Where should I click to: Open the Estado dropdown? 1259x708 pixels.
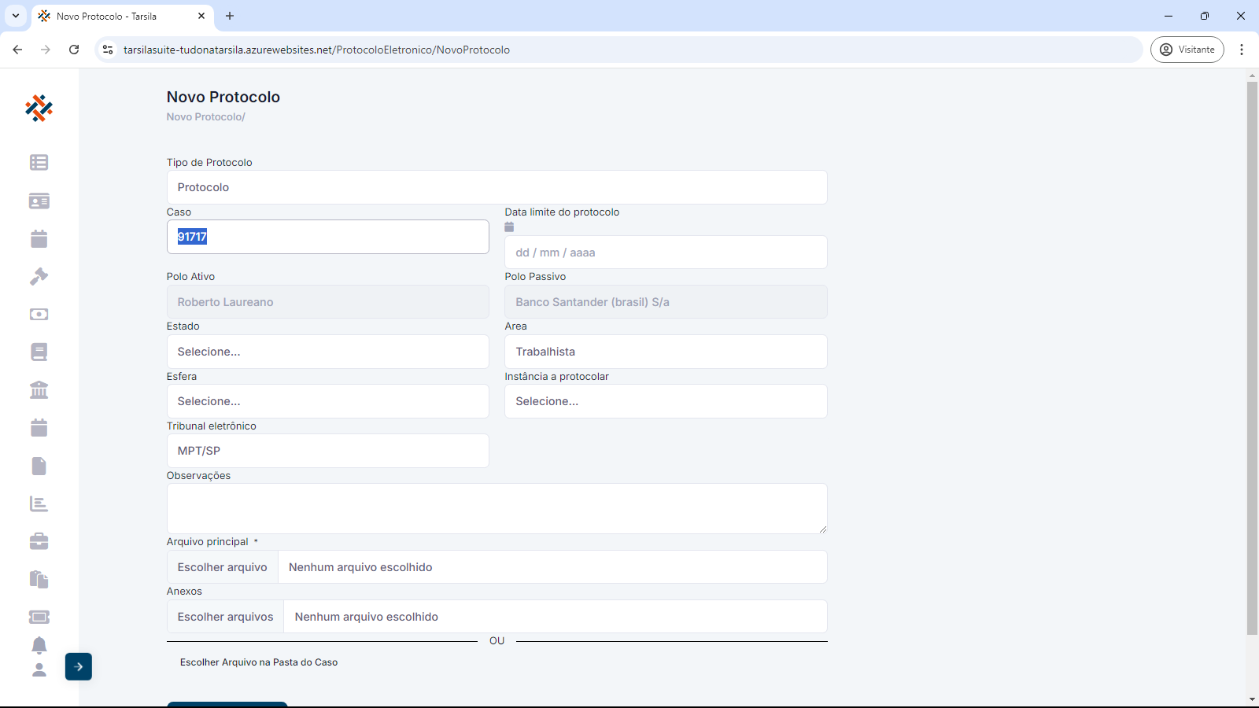(327, 352)
